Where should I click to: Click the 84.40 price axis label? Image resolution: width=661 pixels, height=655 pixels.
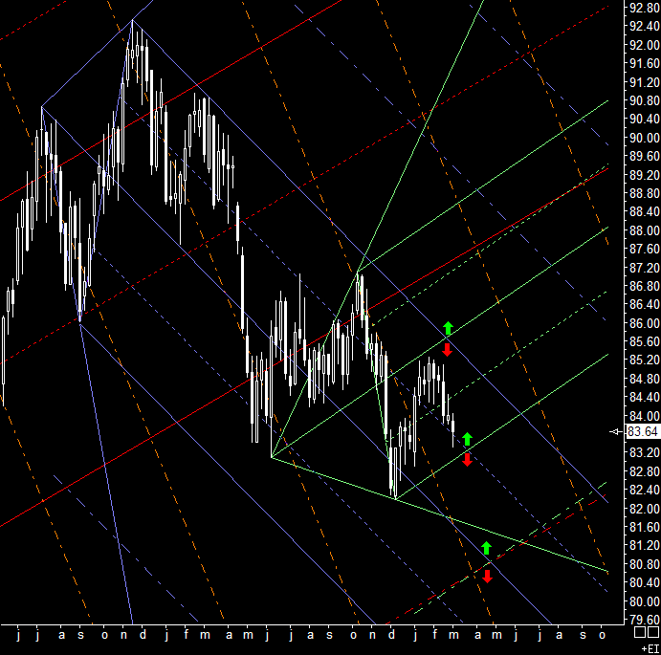(644, 397)
